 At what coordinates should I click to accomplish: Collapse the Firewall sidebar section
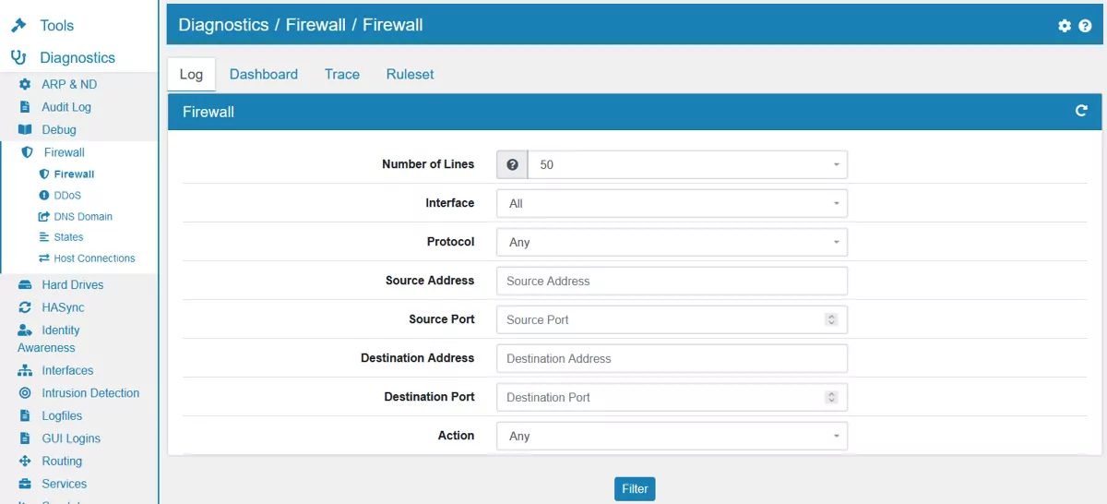point(64,152)
